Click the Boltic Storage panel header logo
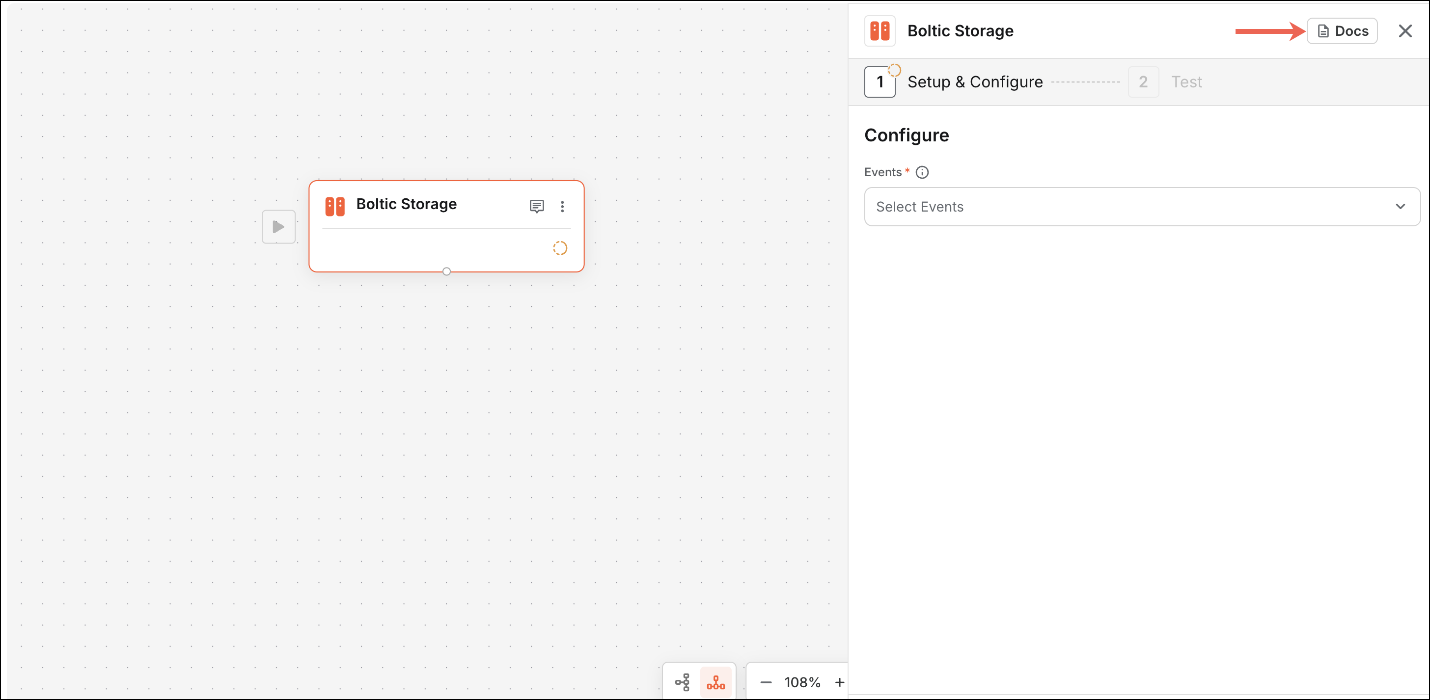 (880, 31)
